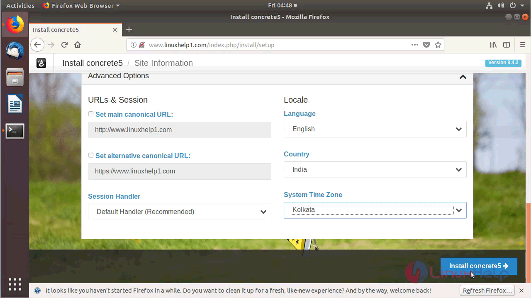The width and height of the screenshot is (531, 298).
Task: Open the Session Handler dropdown
Action: [180, 212]
